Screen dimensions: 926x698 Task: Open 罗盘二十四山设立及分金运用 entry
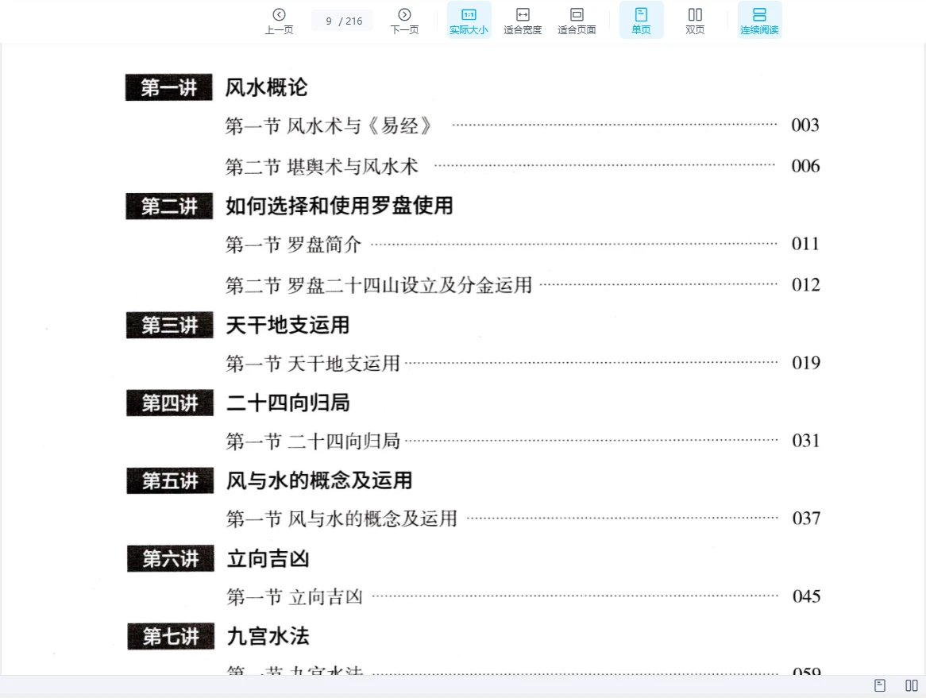pyautogui.click(x=378, y=285)
